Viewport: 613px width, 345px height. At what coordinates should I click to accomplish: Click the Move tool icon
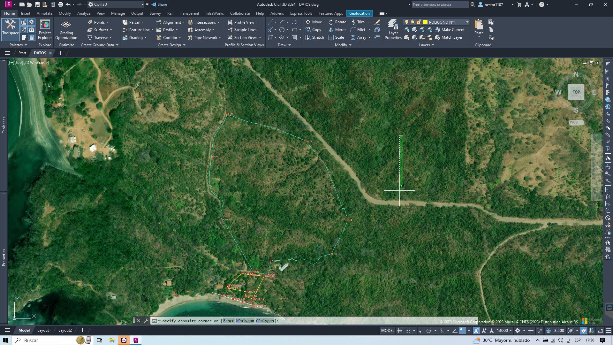pyautogui.click(x=308, y=22)
